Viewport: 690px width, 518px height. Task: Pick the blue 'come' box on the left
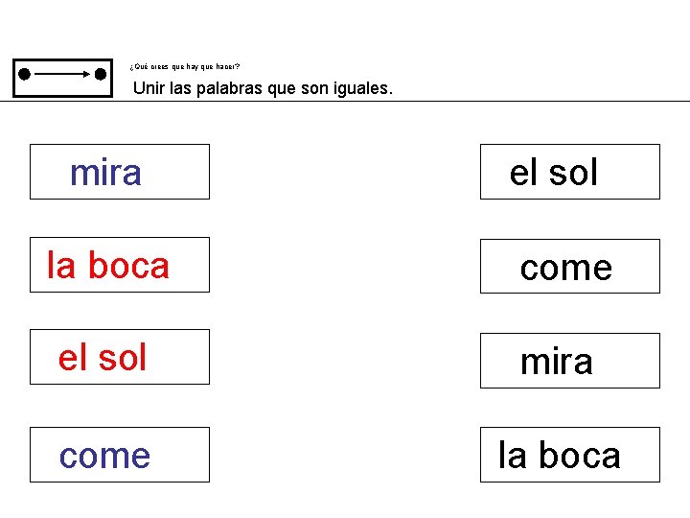click(x=119, y=455)
